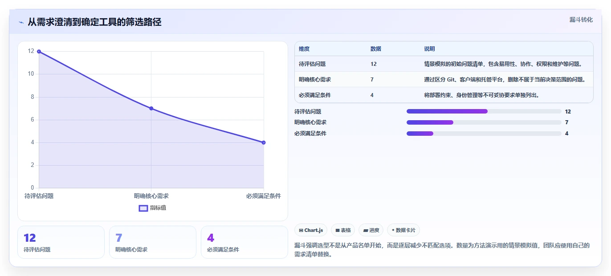Click the 明确核心需求 label in the progress list
Screen dimensions: 611x276
pos(310,122)
